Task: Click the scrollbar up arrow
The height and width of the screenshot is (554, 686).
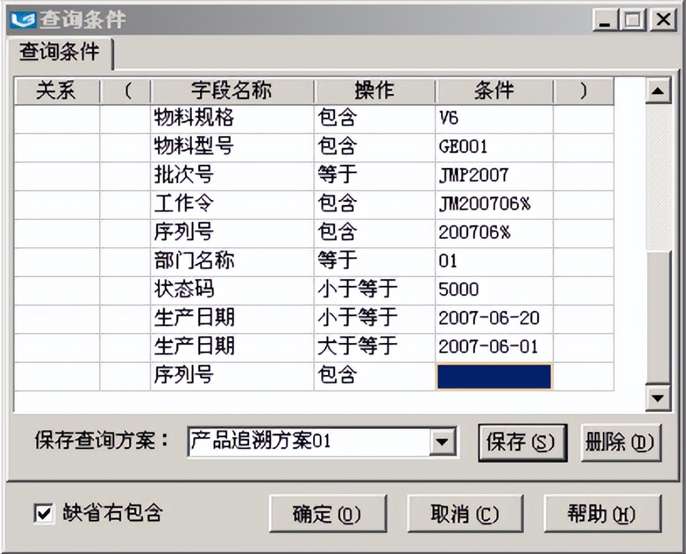Action: click(x=657, y=91)
